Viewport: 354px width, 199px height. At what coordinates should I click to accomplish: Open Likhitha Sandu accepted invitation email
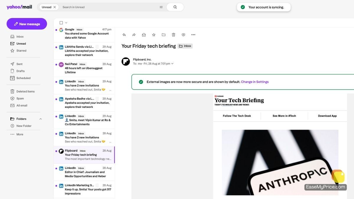[x=84, y=51]
